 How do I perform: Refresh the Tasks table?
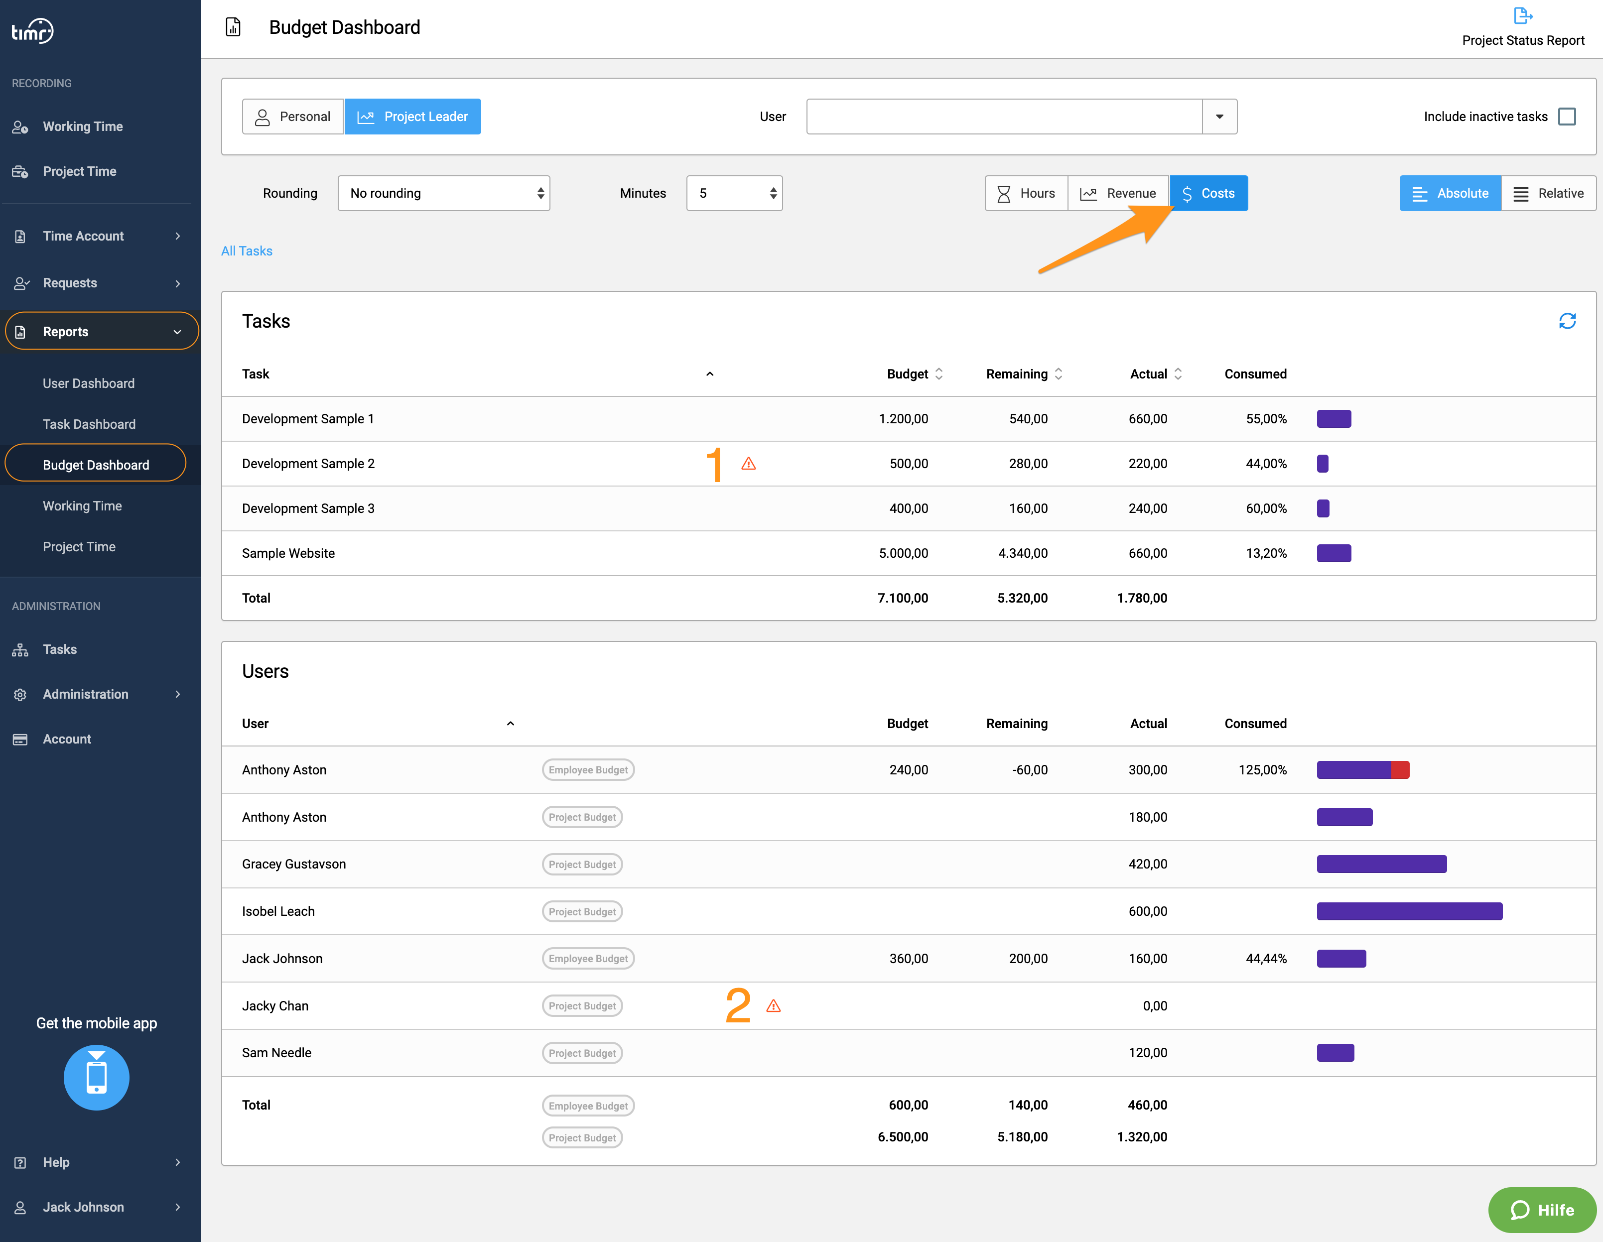point(1567,321)
